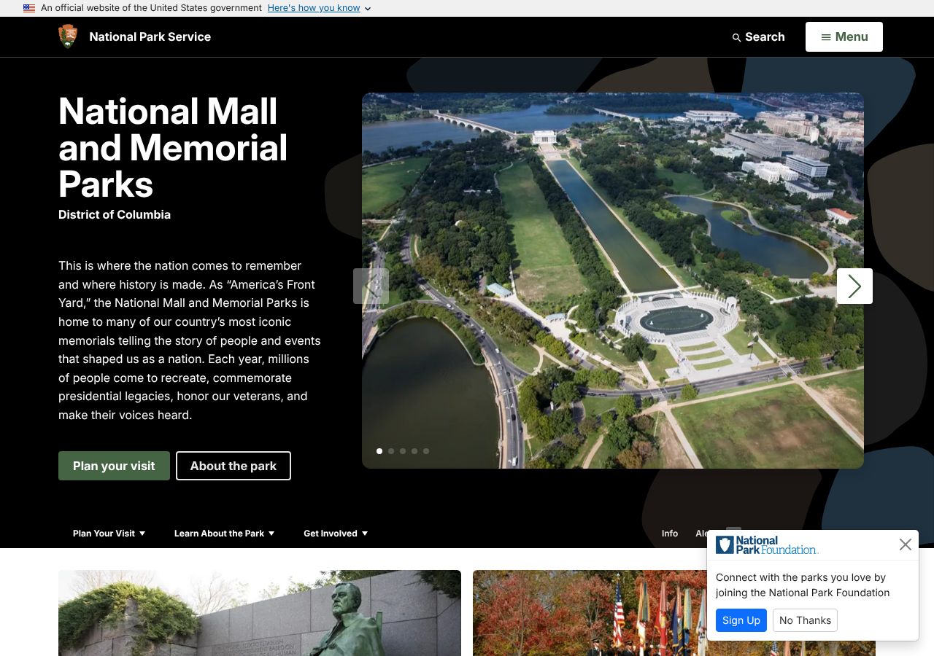Expand the Get Involved dropdown menu

[336, 534]
